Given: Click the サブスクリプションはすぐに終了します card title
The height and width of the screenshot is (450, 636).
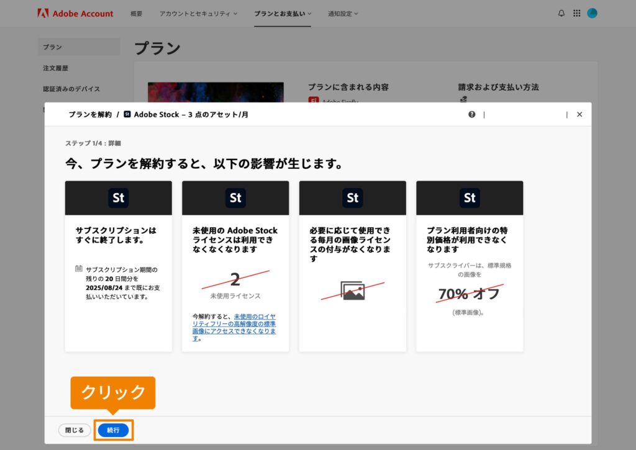Looking at the screenshot, I should [116, 235].
